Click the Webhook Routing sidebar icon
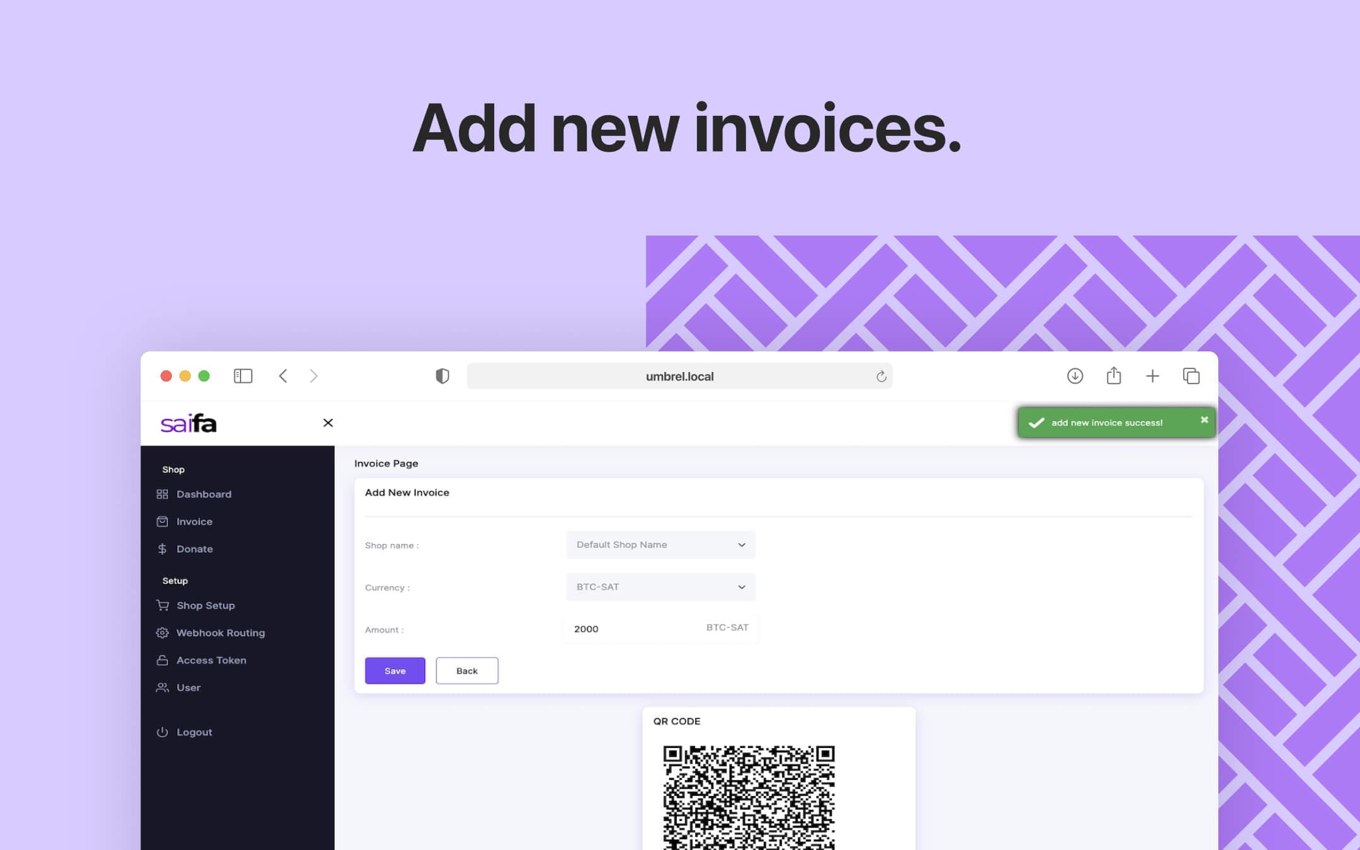Screen dimensions: 1360x850 pos(162,633)
